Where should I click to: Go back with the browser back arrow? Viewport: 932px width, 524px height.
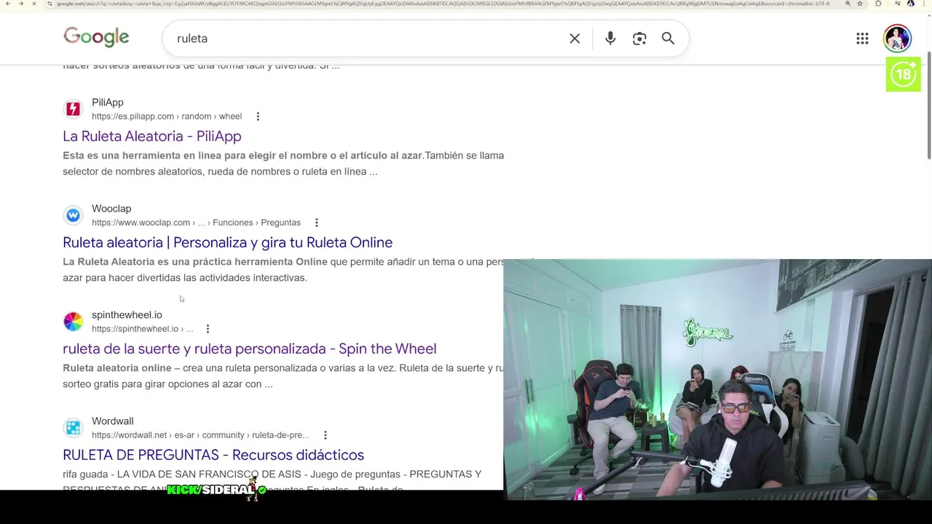click(x=7, y=4)
